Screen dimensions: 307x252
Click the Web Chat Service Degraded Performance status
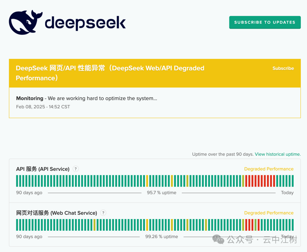point(269,213)
